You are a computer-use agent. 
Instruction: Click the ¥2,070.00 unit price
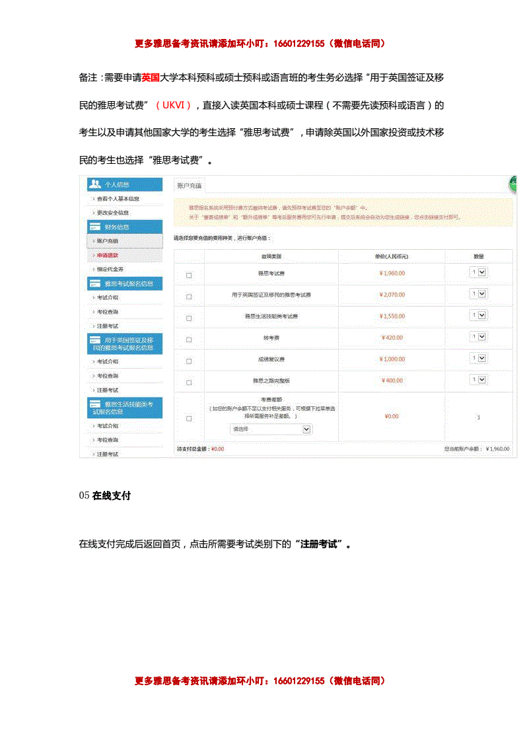392,295
